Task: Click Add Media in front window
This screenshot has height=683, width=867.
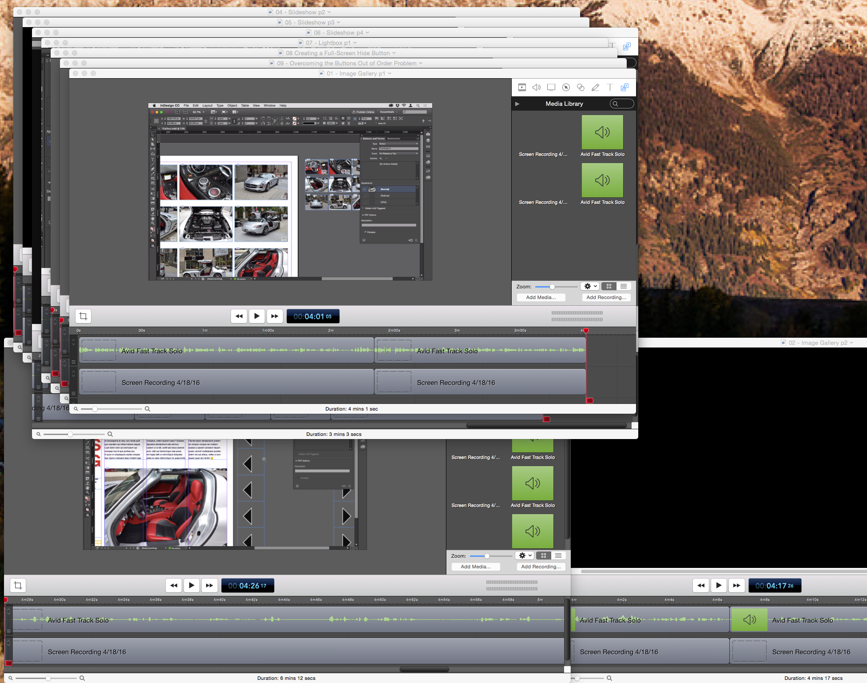Action: [x=541, y=298]
